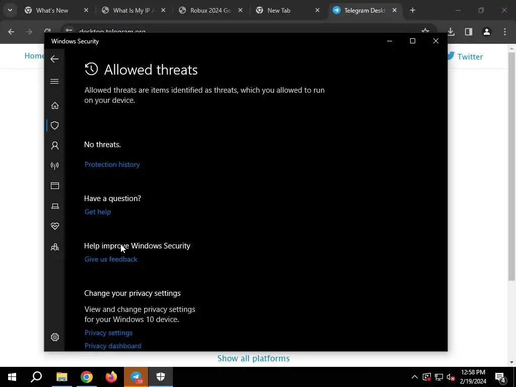Open App & browser control icon
The image size is (516, 387).
pyautogui.click(x=54, y=185)
